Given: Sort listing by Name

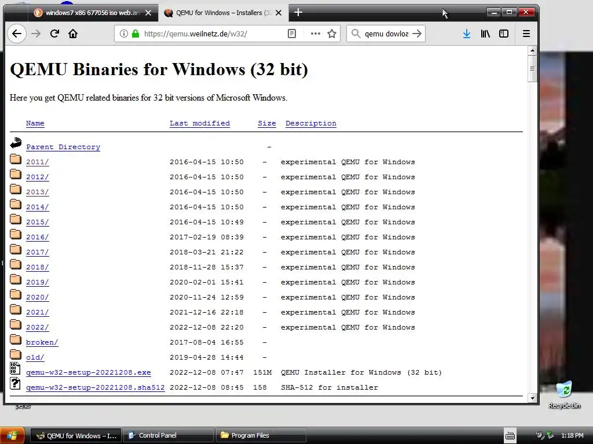Looking at the screenshot, I should pos(35,124).
